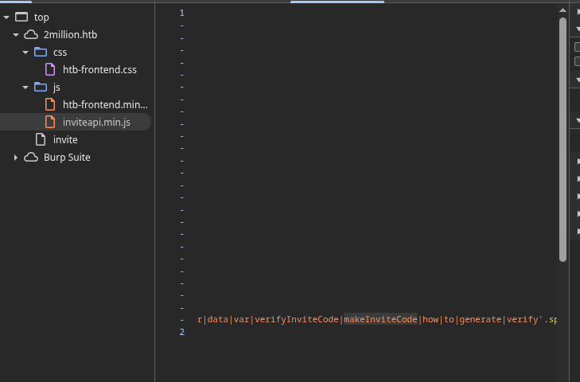Click the word generate in the code
580x382 pixels.
click(x=481, y=319)
